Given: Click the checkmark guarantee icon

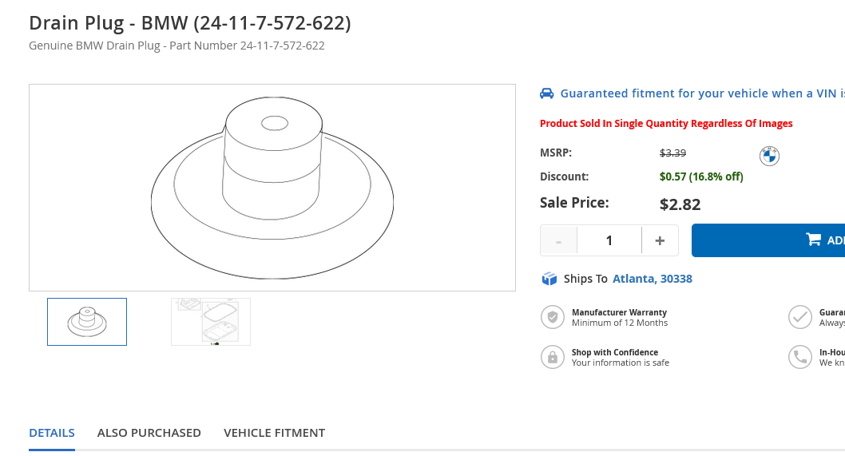Looking at the screenshot, I should (x=800, y=317).
